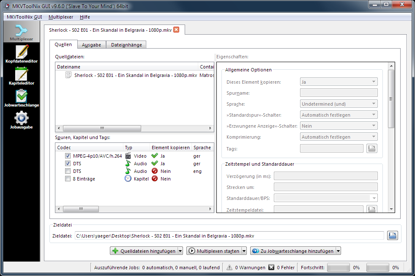Open the Standardspur-Schalter dropdown
The height and width of the screenshot is (276, 415).
point(339,115)
